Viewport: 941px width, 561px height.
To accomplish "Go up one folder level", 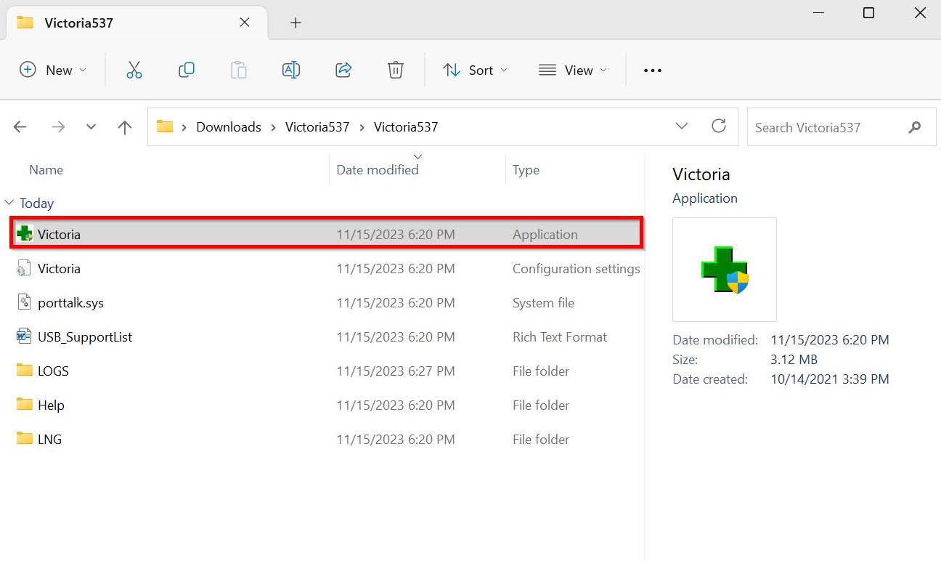I will pos(125,127).
